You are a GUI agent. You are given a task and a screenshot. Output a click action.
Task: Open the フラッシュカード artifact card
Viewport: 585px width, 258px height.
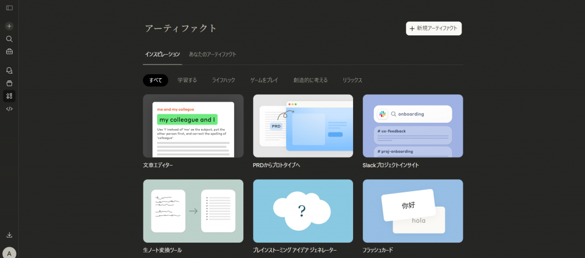click(x=412, y=211)
